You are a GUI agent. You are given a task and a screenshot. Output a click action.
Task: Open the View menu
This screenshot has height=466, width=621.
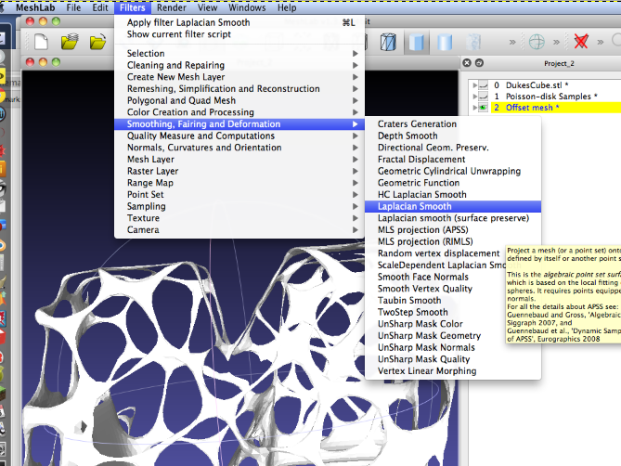tap(208, 7)
